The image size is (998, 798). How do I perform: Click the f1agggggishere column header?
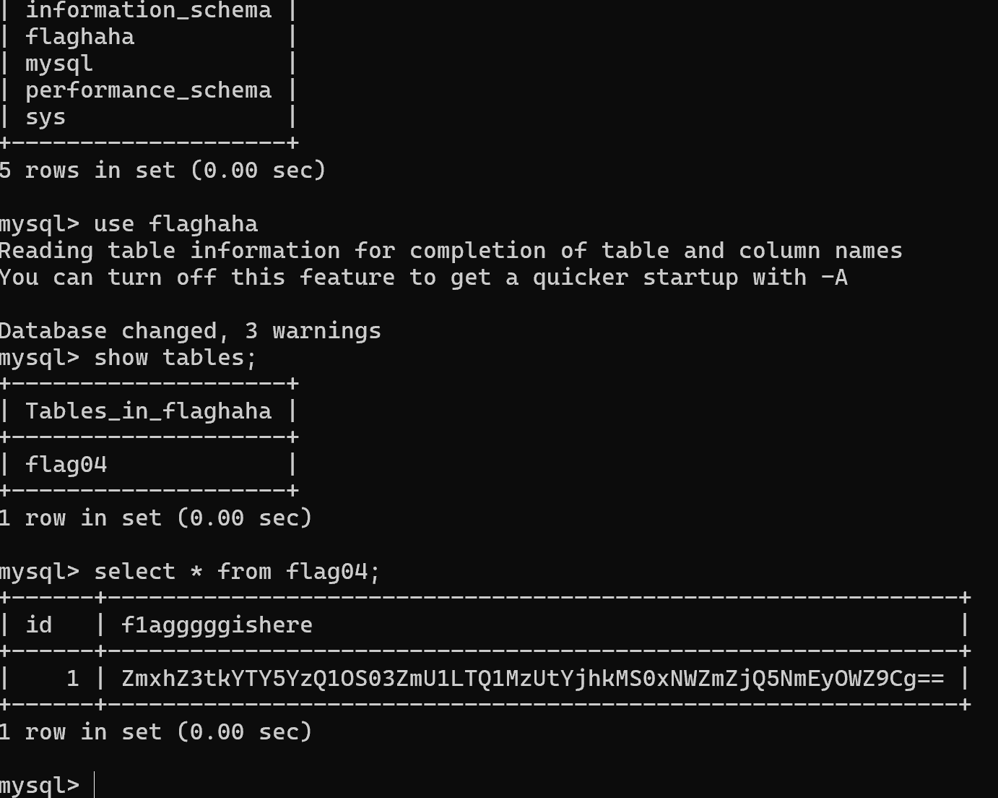pos(217,625)
